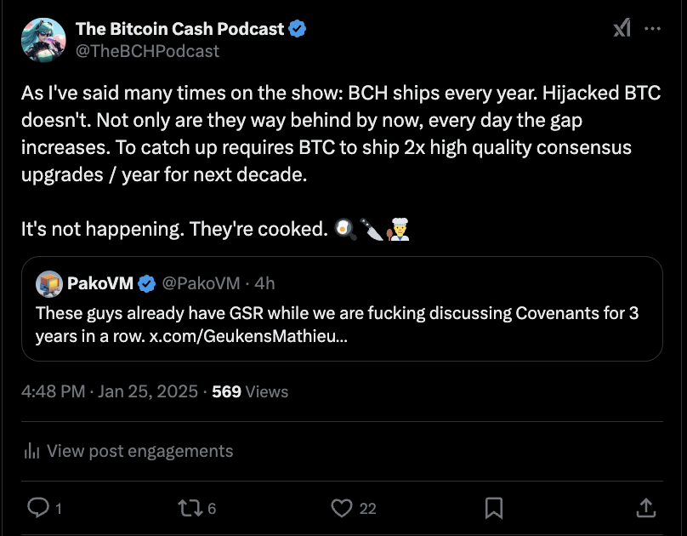
Task: Click PakoVM's verified badge in quote
Action: tap(147, 282)
